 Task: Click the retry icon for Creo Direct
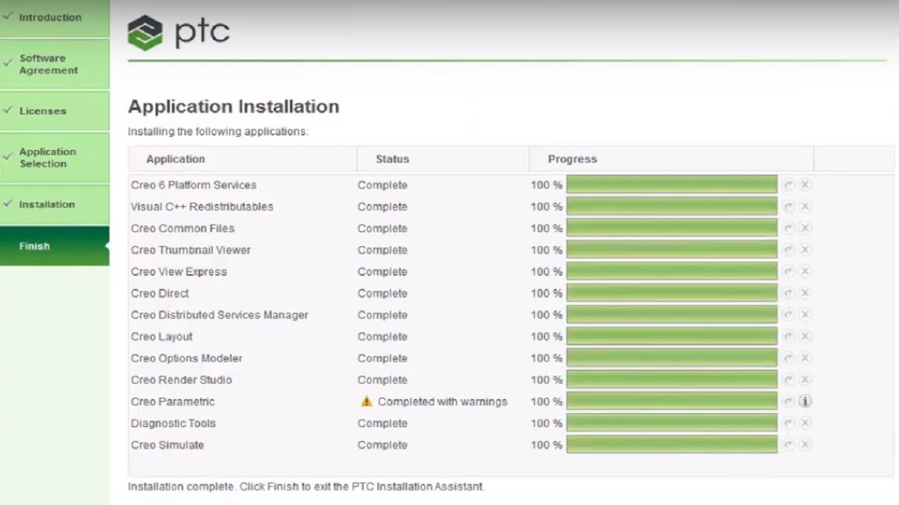tap(789, 293)
